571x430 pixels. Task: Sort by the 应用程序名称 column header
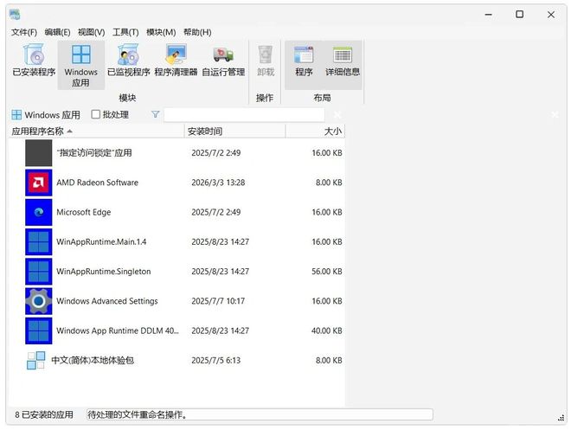[97, 132]
